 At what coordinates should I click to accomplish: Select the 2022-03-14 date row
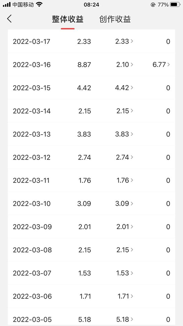[x=32, y=111]
